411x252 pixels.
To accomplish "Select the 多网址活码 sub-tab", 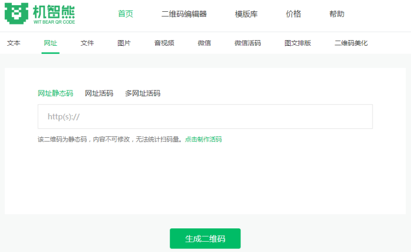I will pyautogui.click(x=143, y=93).
